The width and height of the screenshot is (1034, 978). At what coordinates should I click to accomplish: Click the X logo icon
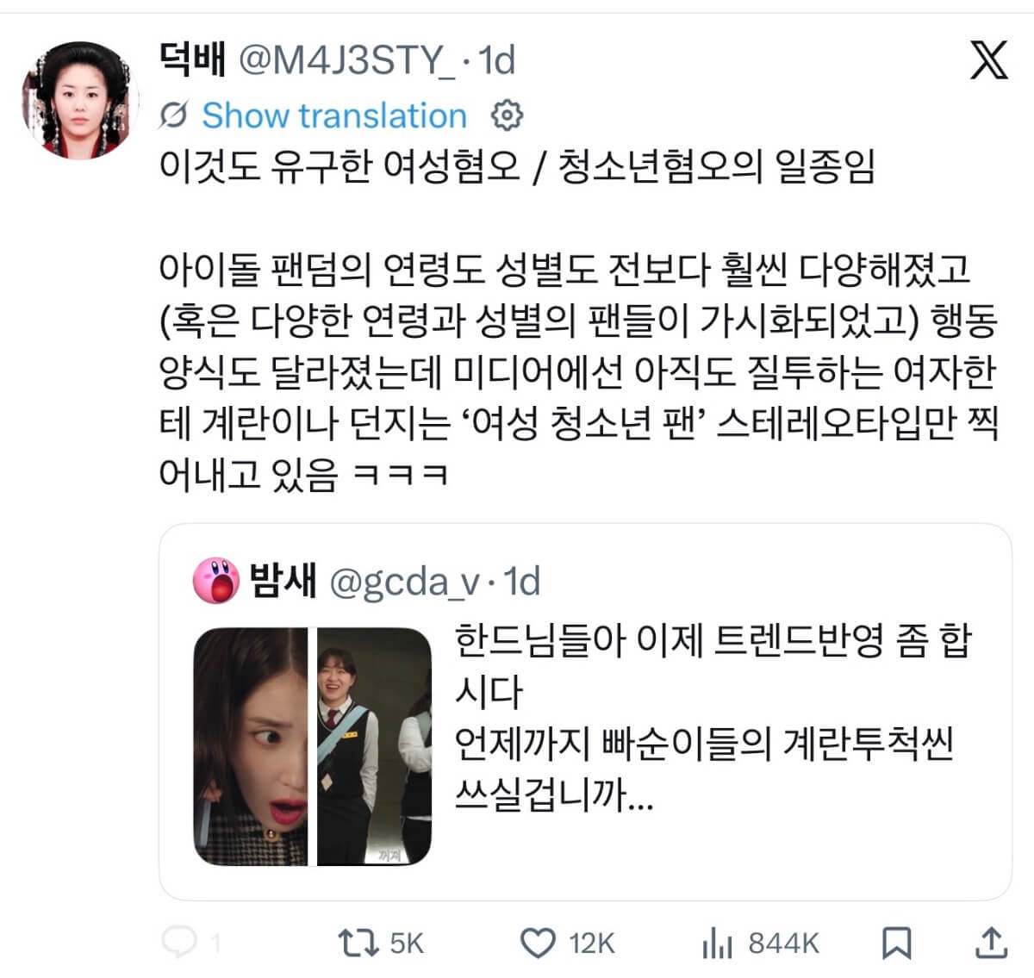pyautogui.click(x=988, y=59)
